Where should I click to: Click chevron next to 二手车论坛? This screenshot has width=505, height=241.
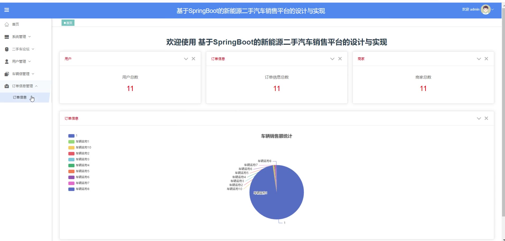pyautogui.click(x=33, y=49)
